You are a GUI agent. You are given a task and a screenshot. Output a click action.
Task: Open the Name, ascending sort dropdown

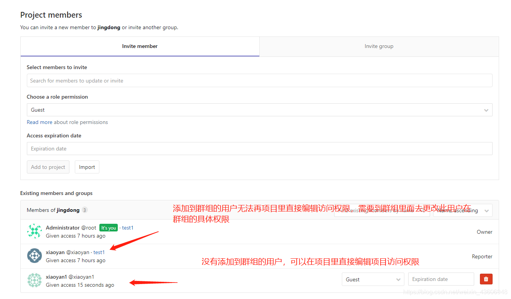(x=463, y=210)
